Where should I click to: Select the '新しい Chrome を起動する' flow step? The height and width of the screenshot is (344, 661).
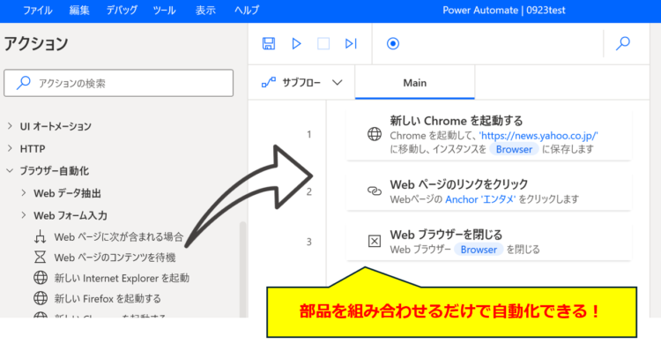pyautogui.click(x=488, y=135)
